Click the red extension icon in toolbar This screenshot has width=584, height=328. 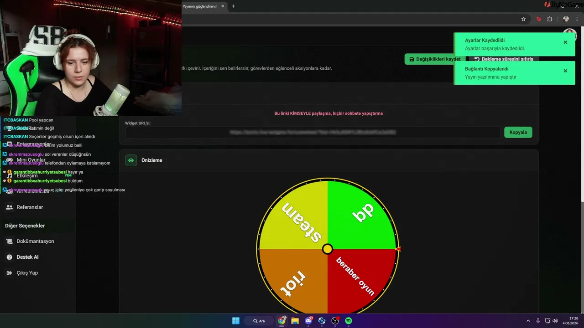tap(538, 19)
